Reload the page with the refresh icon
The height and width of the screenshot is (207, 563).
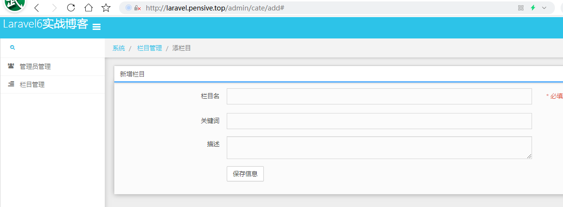click(x=71, y=8)
